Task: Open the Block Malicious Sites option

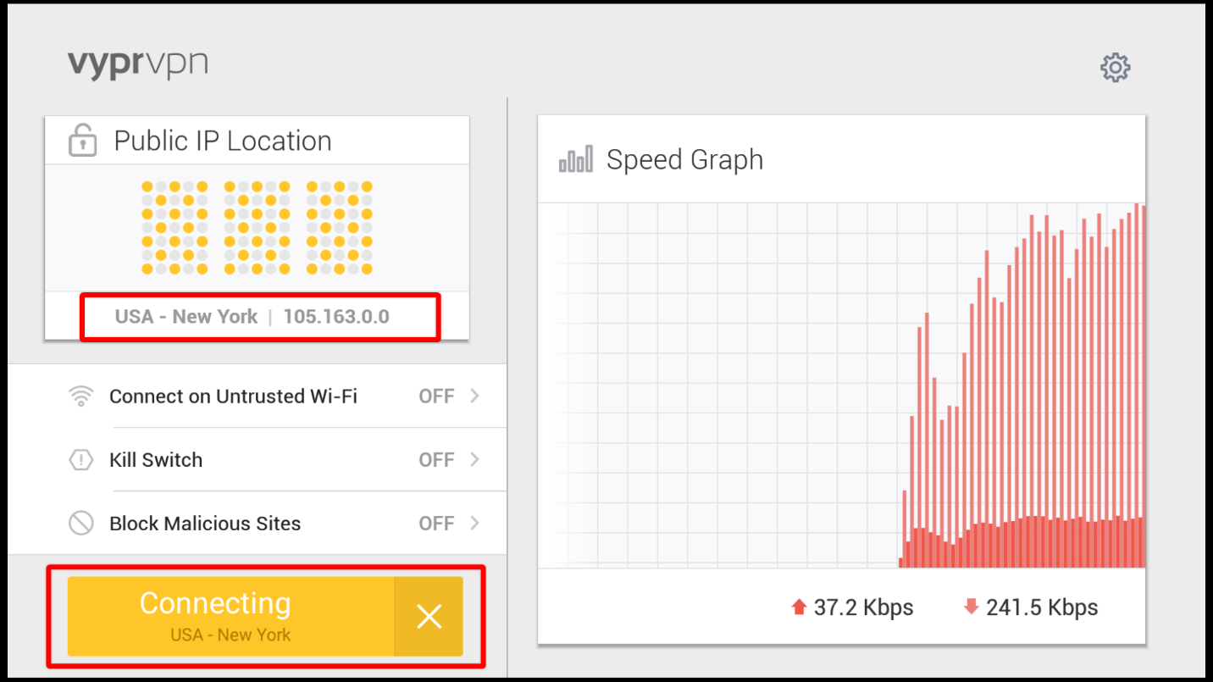Action: (258, 524)
